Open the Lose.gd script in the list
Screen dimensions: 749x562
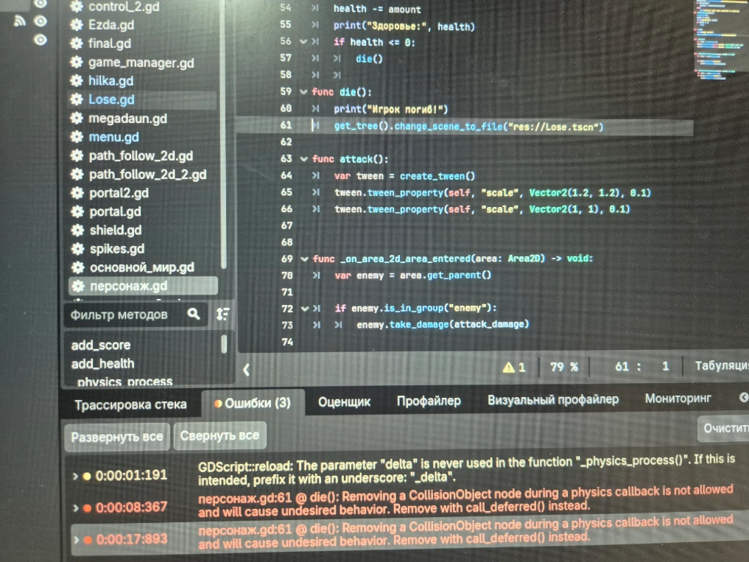point(111,99)
